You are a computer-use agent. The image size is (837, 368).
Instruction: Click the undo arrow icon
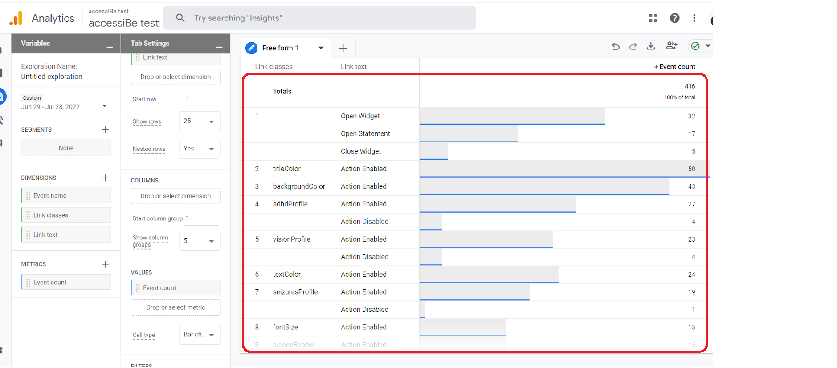[x=616, y=46]
